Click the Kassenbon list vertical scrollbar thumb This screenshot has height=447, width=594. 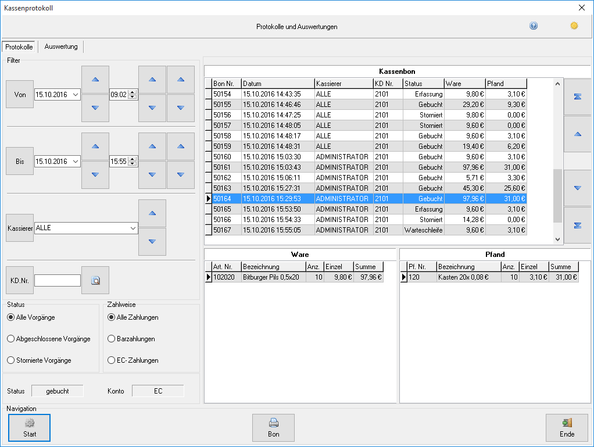coord(557,195)
